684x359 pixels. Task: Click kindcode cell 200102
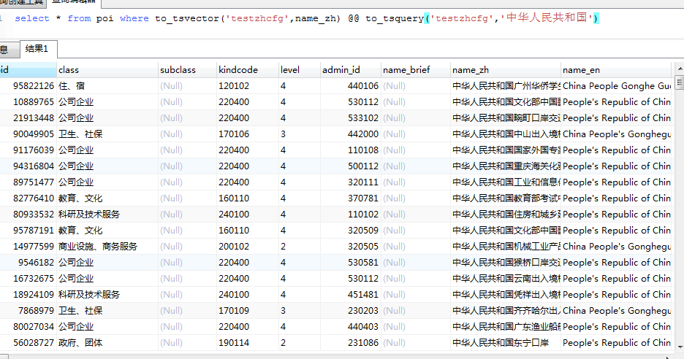click(x=247, y=247)
